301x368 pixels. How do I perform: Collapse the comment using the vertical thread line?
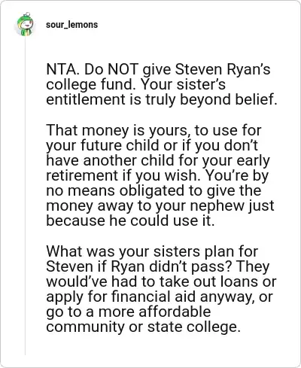click(25, 196)
